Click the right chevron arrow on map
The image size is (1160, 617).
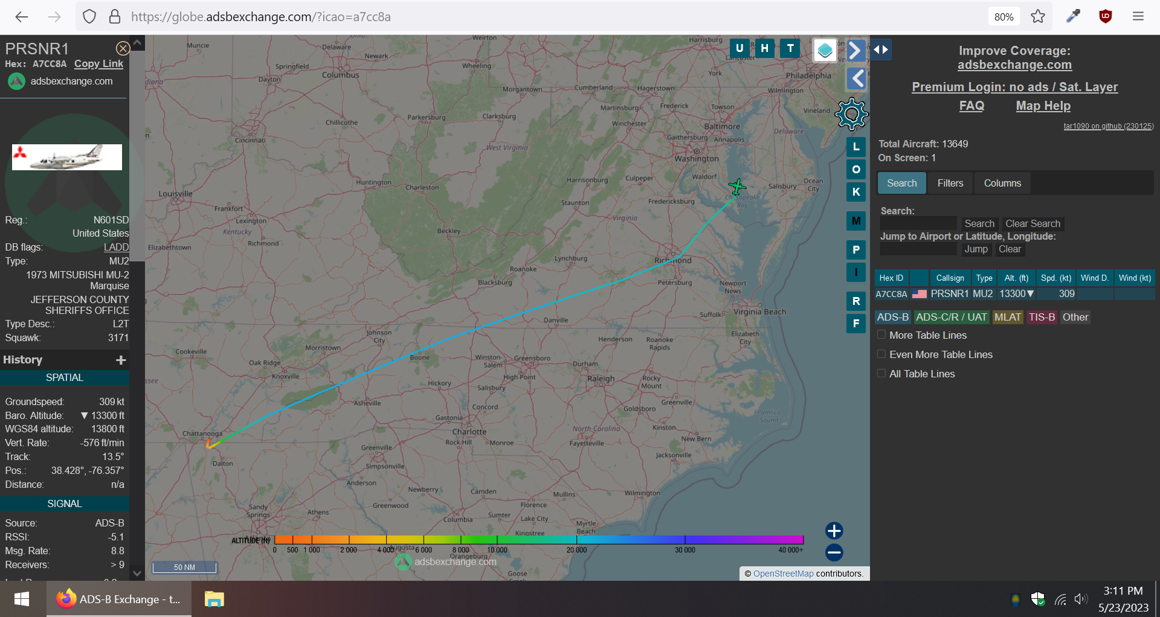855,50
